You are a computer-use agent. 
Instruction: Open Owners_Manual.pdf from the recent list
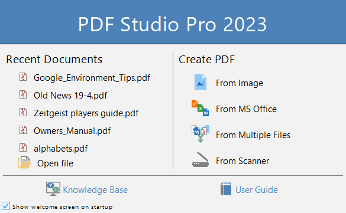[72, 131]
